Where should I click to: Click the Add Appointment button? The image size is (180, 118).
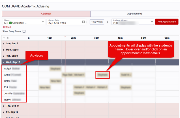[167, 22]
